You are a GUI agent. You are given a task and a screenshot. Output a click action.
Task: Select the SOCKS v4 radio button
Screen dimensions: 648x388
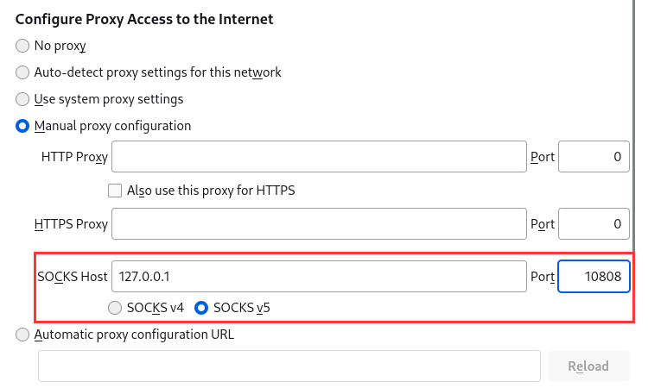[115, 308]
